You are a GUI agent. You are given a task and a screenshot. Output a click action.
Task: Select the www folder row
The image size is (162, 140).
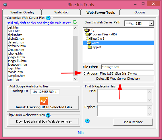118,43
